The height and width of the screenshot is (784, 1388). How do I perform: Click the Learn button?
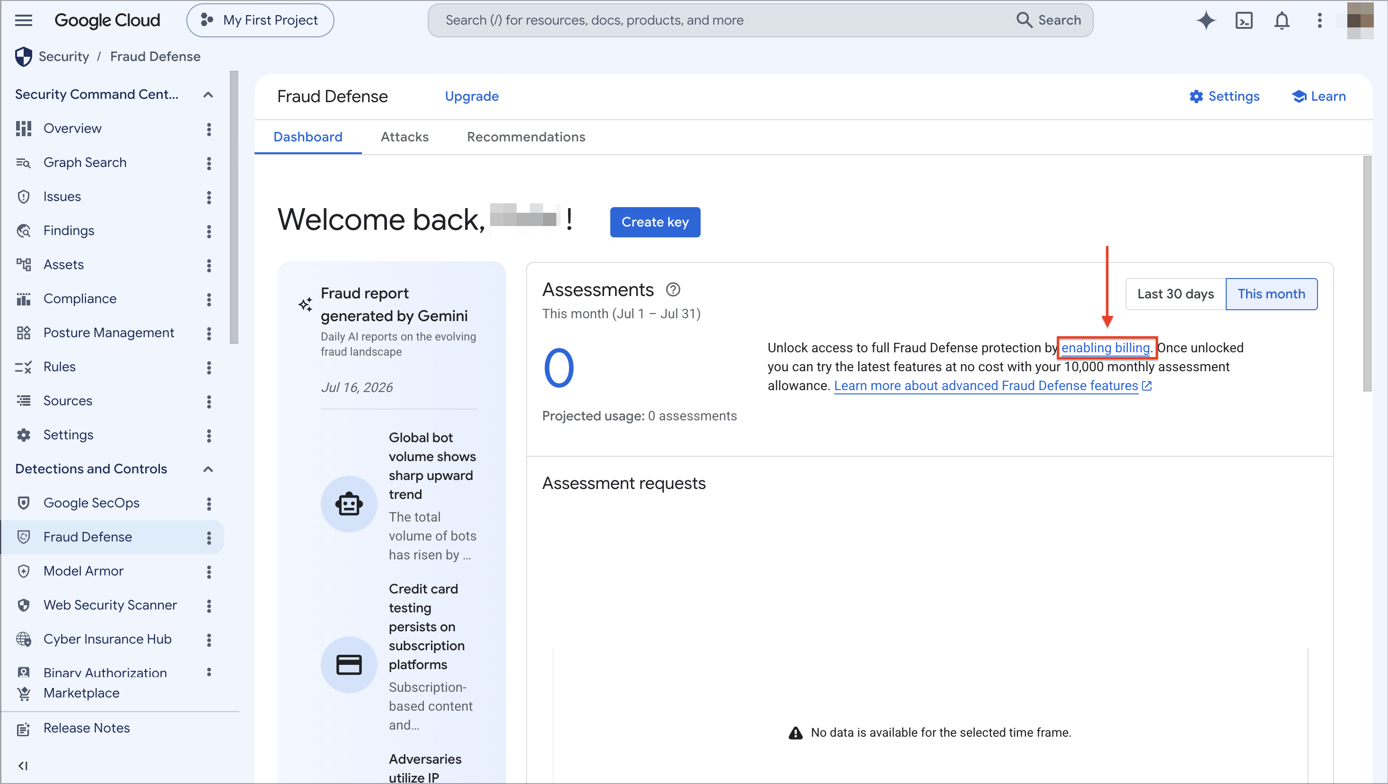coord(1318,96)
